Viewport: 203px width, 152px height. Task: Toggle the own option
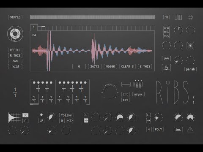[x=15, y=61]
